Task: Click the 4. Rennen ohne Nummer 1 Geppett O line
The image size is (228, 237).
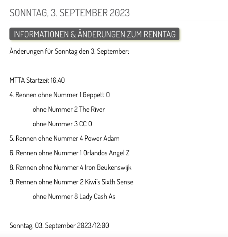Action: [60, 95]
